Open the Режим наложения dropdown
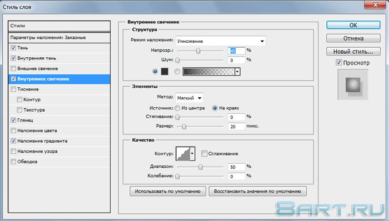 221,41
